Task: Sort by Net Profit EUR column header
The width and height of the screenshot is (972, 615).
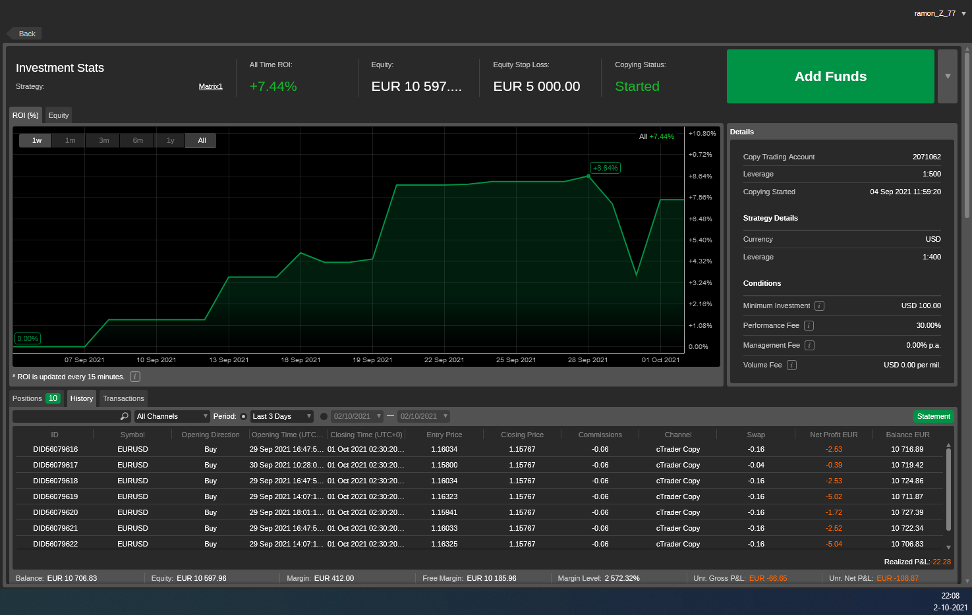Action: pos(834,435)
